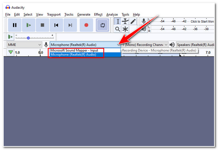Select the Envelope tool
The width and height of the screenshot is (218, 150).
click(x=125, y=21)
